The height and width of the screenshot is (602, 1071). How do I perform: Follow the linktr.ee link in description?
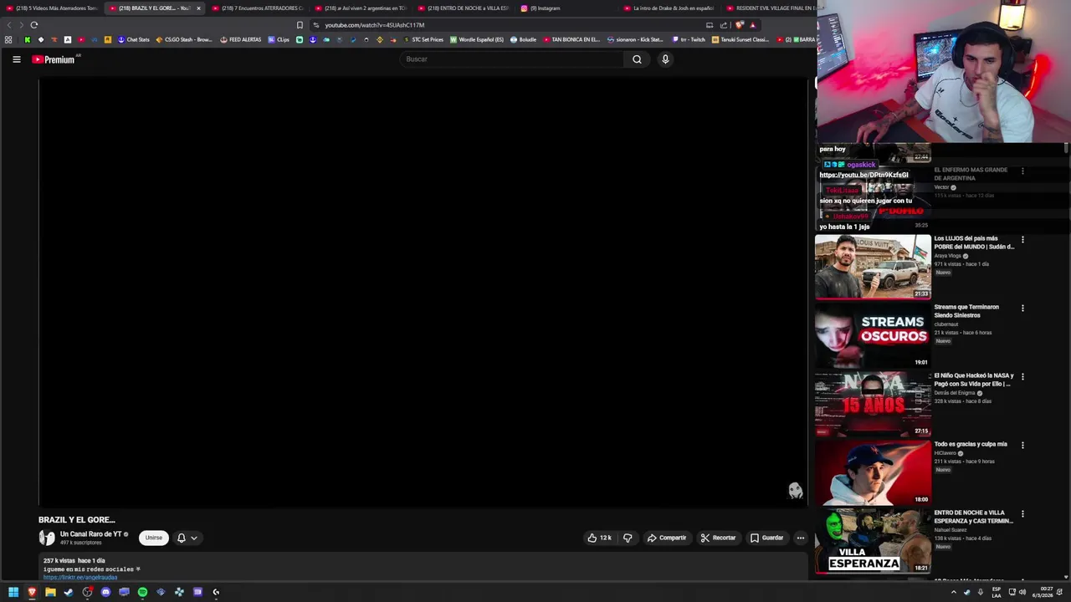click(x=80, y=578)
